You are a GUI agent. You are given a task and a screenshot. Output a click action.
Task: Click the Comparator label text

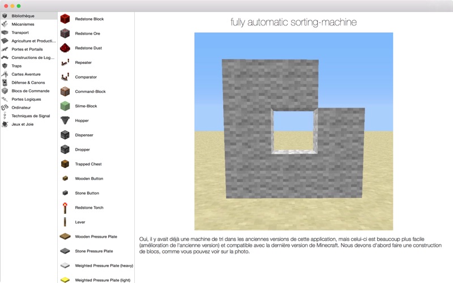[x=86, y=77]
